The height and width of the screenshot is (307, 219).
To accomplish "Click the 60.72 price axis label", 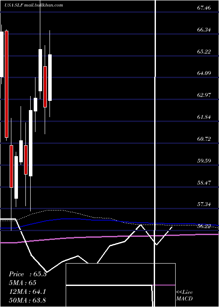I will 204,139.
